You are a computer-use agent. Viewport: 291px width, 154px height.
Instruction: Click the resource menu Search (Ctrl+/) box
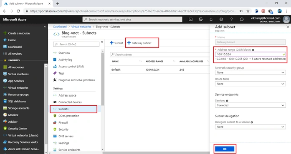pos(76,44)
